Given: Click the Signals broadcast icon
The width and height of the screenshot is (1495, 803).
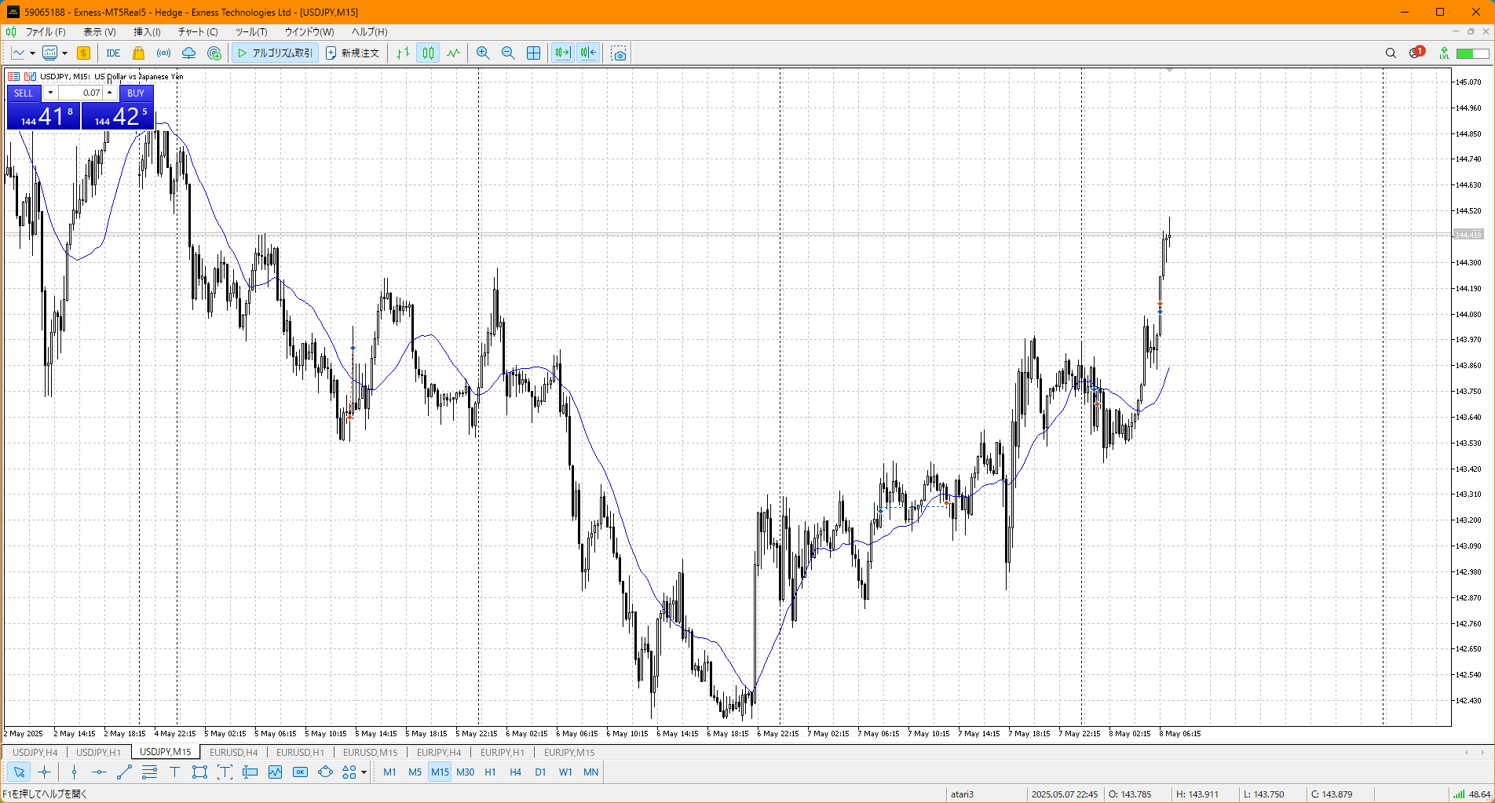Looking at the screenshot, I should (x=163, y=53).
